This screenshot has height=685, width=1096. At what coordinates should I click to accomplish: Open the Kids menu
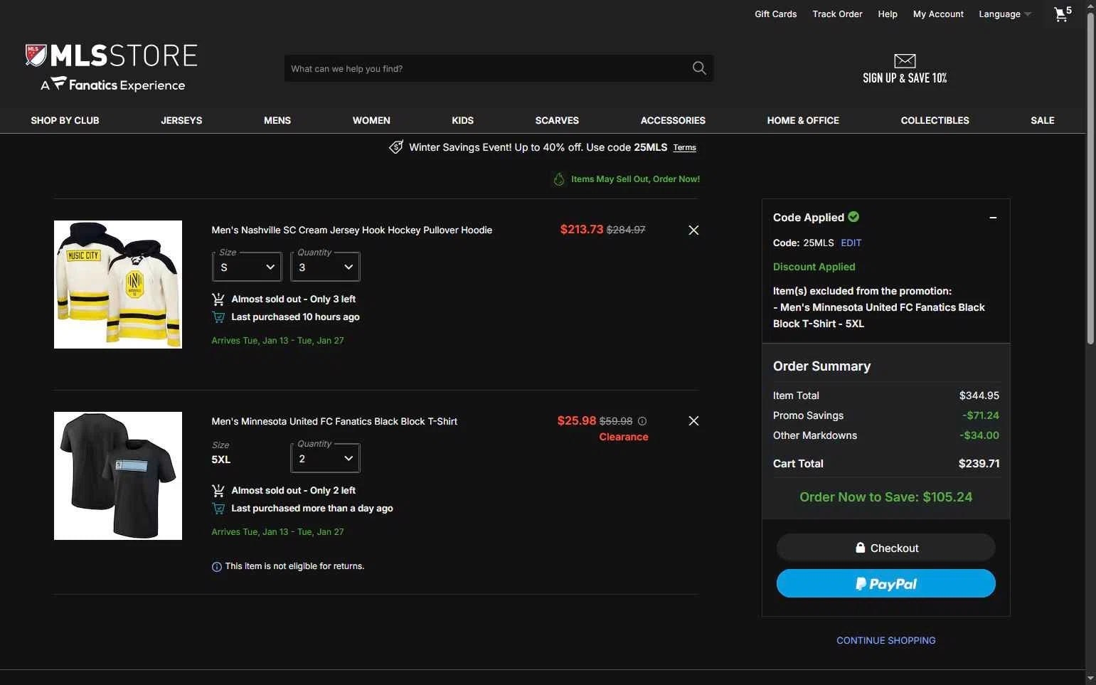click(x=462, y=120)
